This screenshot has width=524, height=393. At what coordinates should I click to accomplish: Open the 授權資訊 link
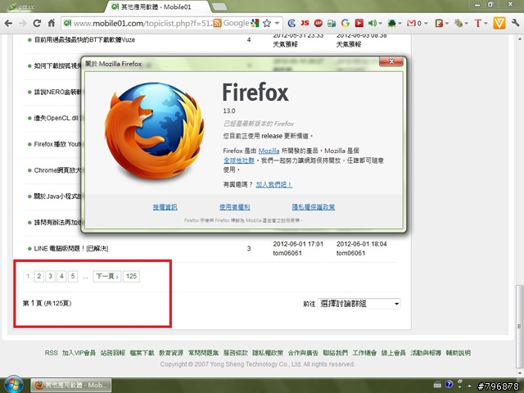(165, 207)
